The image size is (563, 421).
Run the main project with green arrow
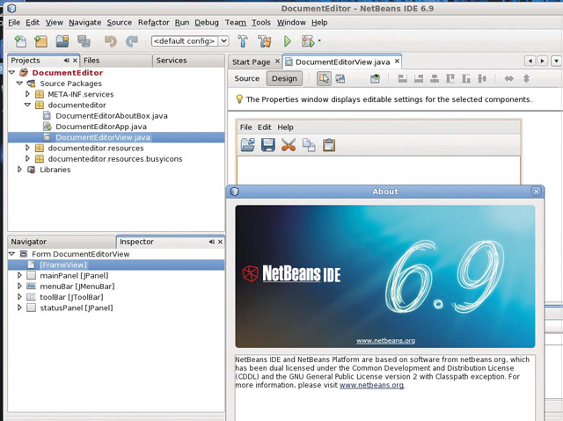pyautogui.click(x=288, y=41)
